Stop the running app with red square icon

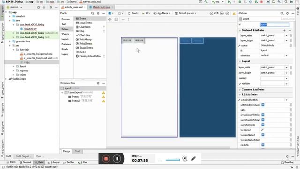click(262, 2)
